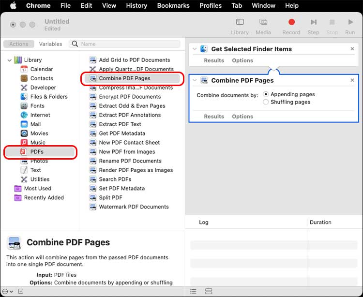Viewport: 363px width, 297px height.
Task: Show Results of Combine PDF Pages action
Action: click(214, 117)
